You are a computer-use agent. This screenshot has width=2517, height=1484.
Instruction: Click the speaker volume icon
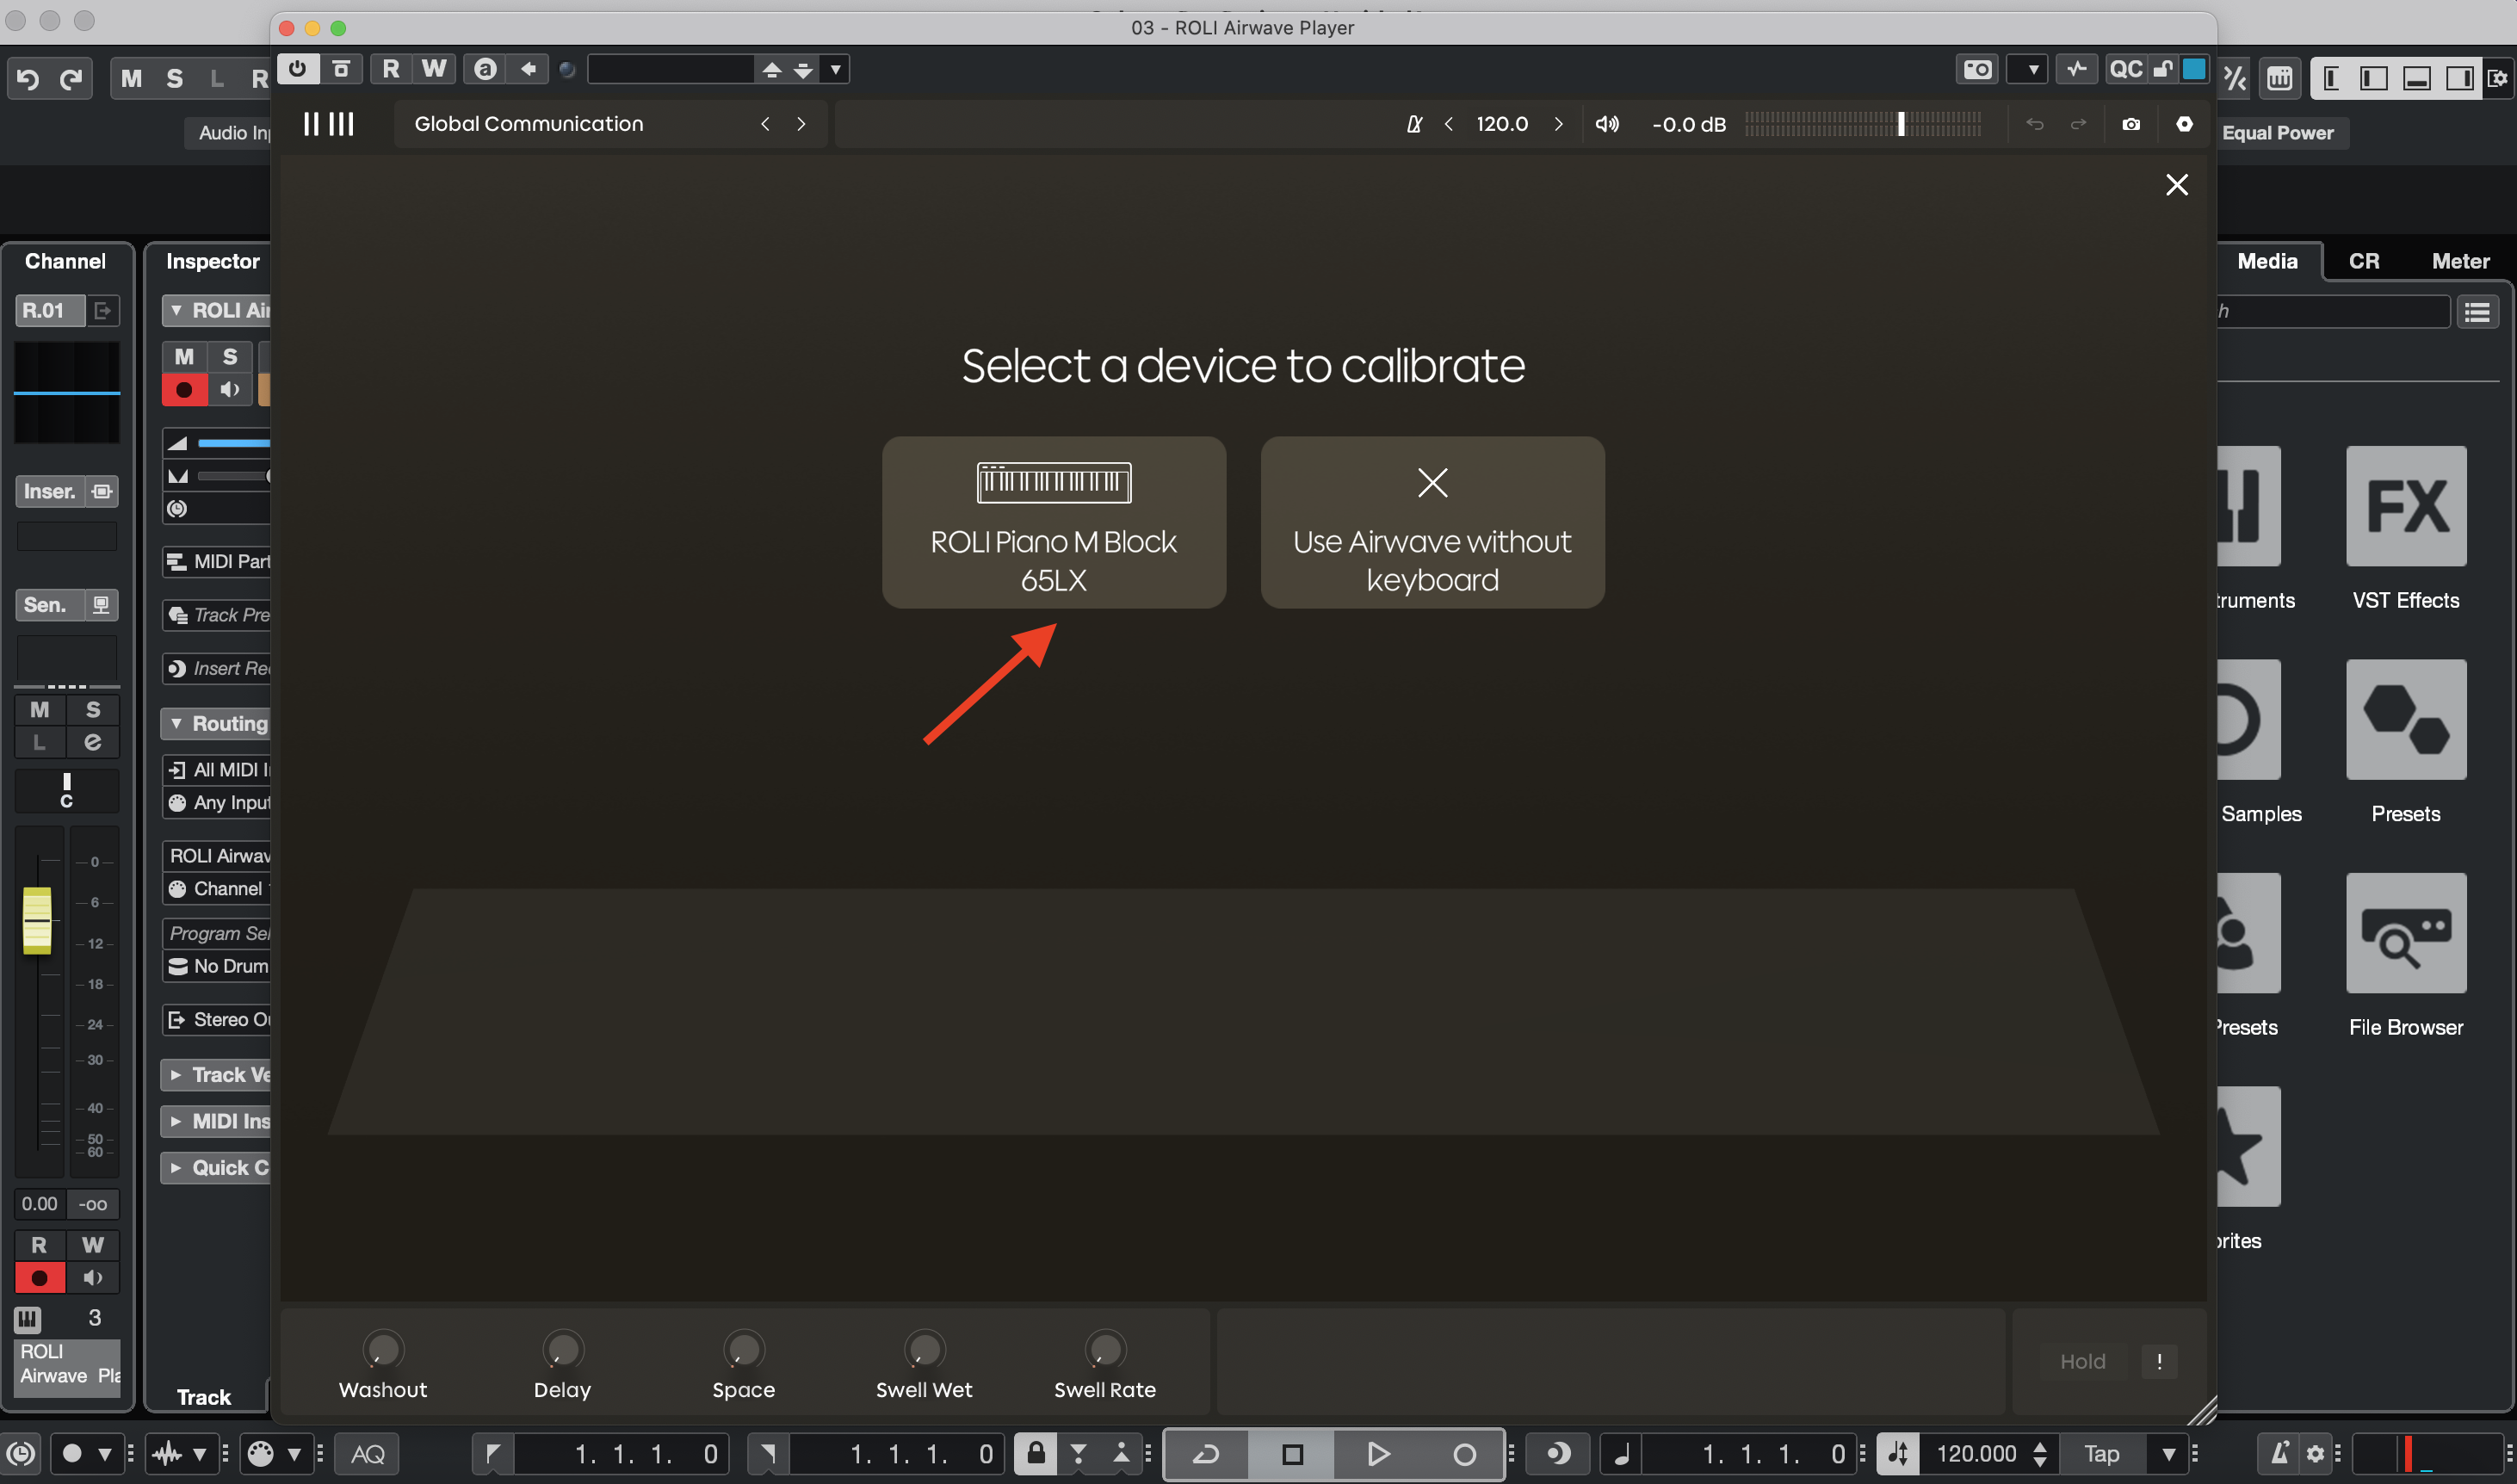(x=1607, y=124)
